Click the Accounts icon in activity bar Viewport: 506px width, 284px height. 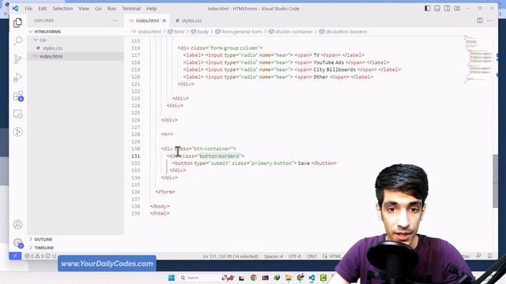[17, 224]
